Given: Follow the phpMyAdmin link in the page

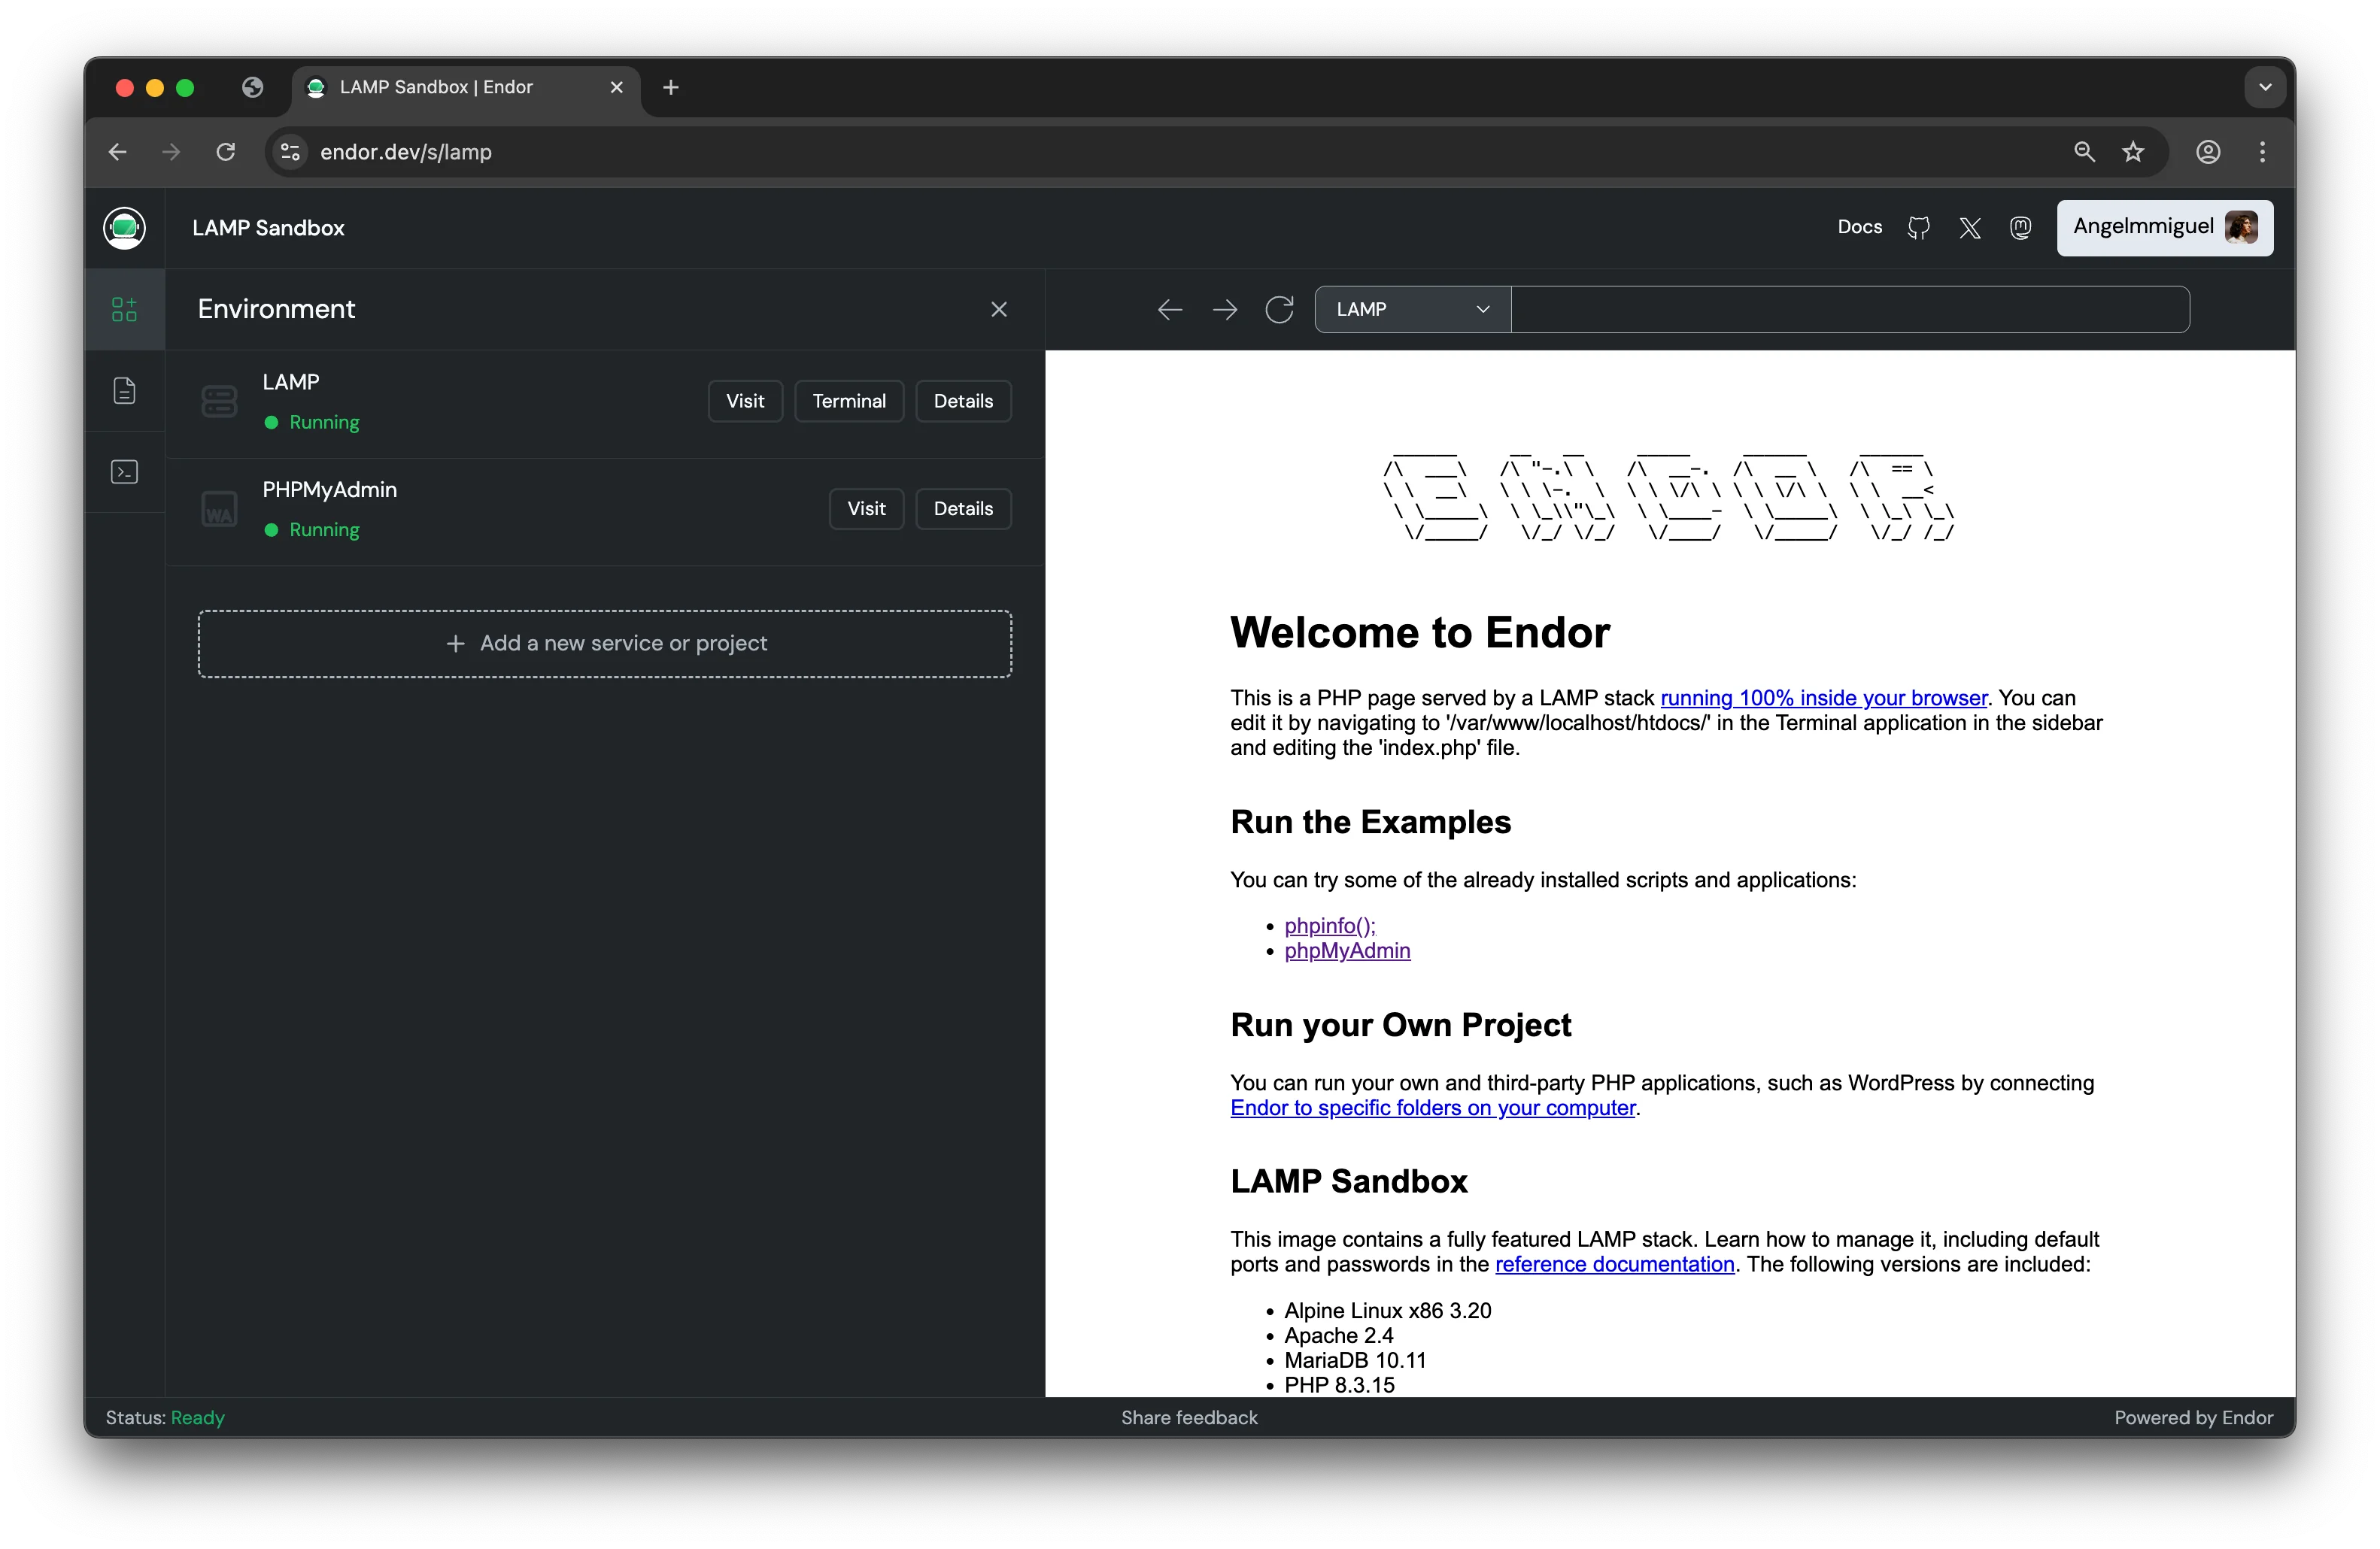Looking at the screenshot, I should coord(1346,950).
